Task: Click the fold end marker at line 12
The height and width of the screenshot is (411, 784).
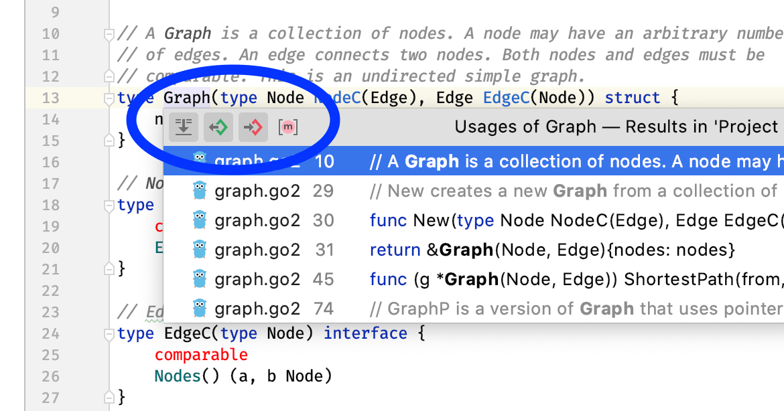Action: pyautogui.click(x=109, y=76)
